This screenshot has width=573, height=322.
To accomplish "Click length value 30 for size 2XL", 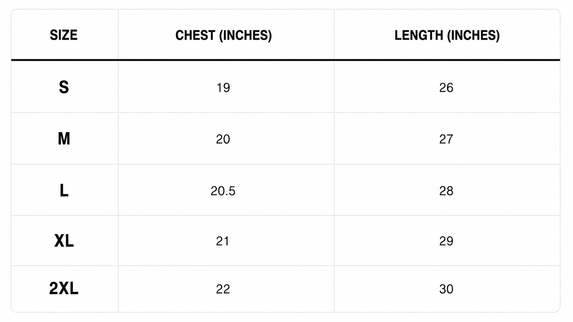I will click(446, 289).
